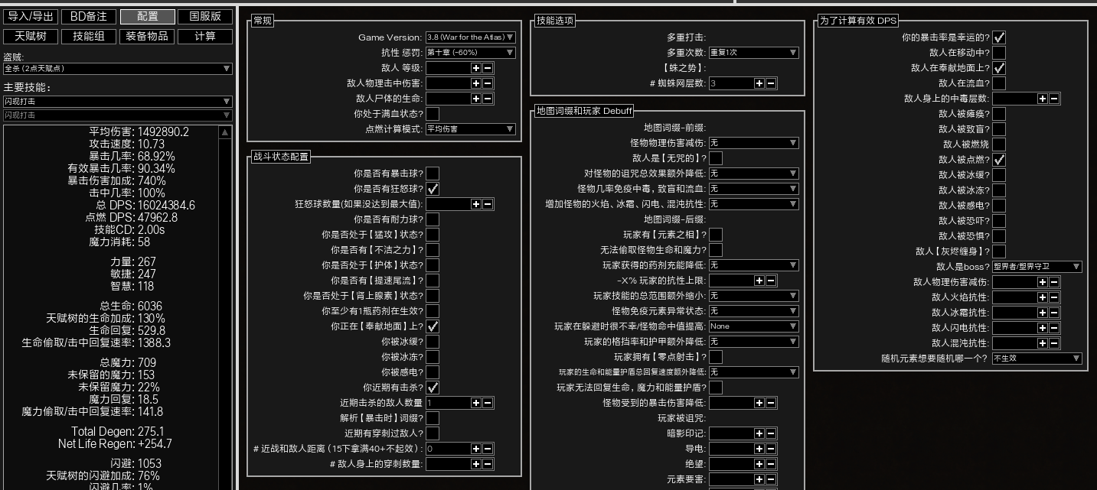
Task: Click 国服版 button
Action: point(205,16)
